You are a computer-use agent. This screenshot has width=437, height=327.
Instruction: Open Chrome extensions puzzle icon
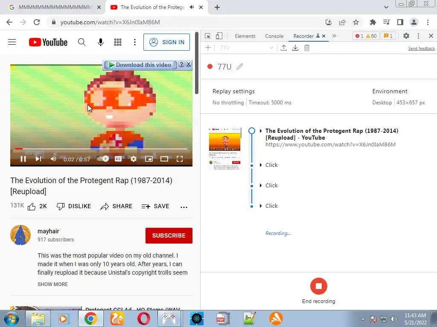coord(373,22)
